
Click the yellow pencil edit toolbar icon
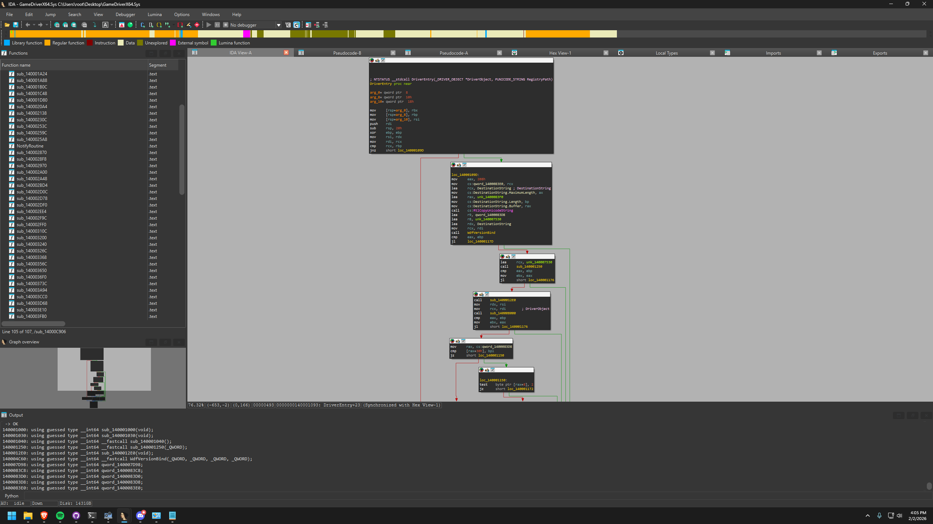click(x=188, y=25)
